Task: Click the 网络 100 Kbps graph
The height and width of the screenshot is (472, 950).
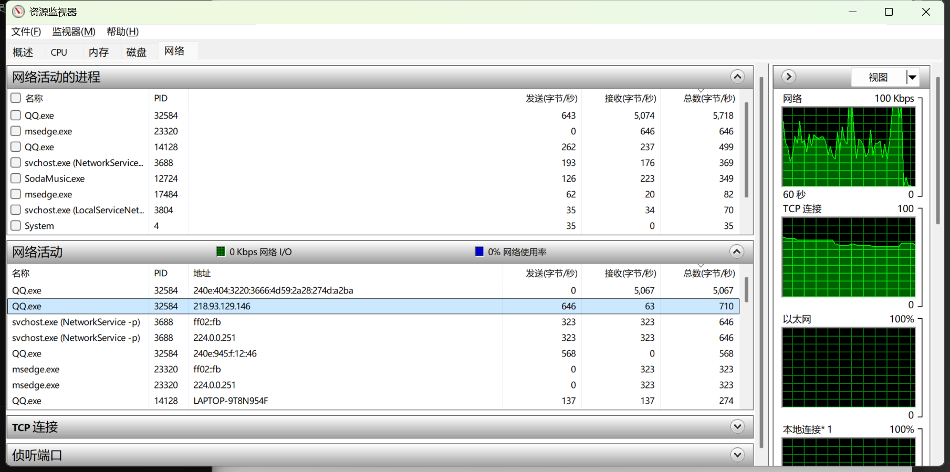Action: tap(849, 147)
